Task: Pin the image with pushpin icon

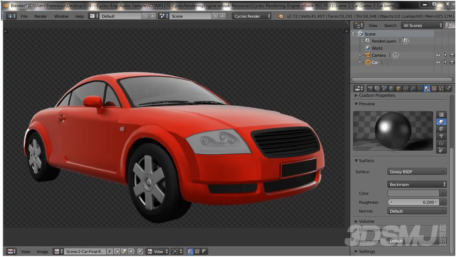Action: click(x=140, y=251)
